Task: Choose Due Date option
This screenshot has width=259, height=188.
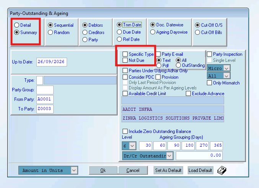Action: [x=119, y=32]
